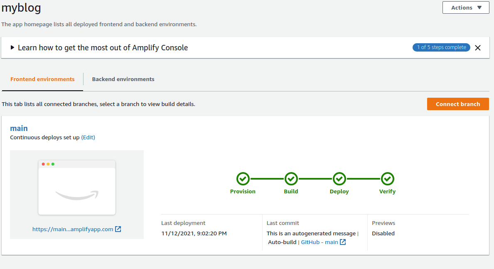Click the app preview browser thumbnail
Image resolution: width=494 pixels, height=269 pixels.
click(x=77, y=188)
